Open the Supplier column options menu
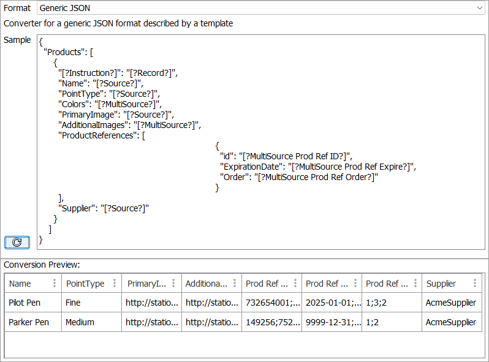This screenshot has height=362, width=489. click(475, 284)
